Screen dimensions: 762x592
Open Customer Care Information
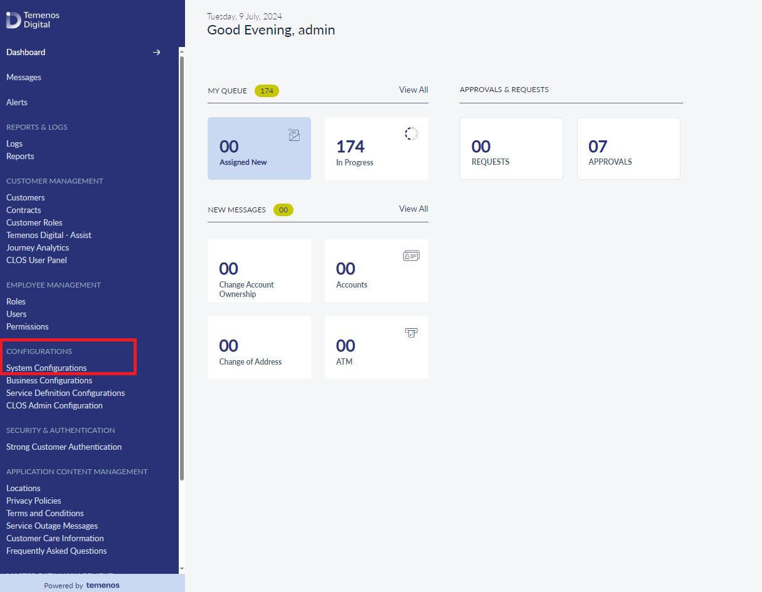55,538
